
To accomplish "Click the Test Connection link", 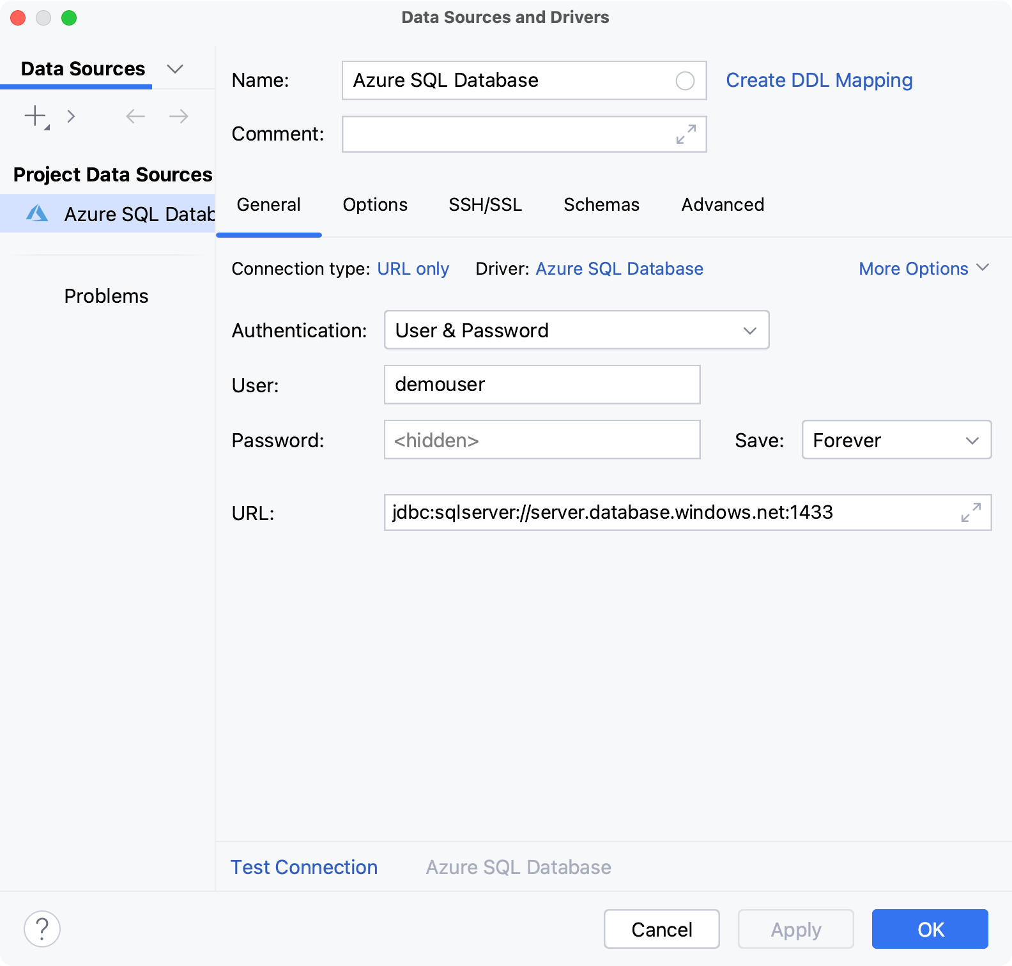I will [x=303, y=867].
